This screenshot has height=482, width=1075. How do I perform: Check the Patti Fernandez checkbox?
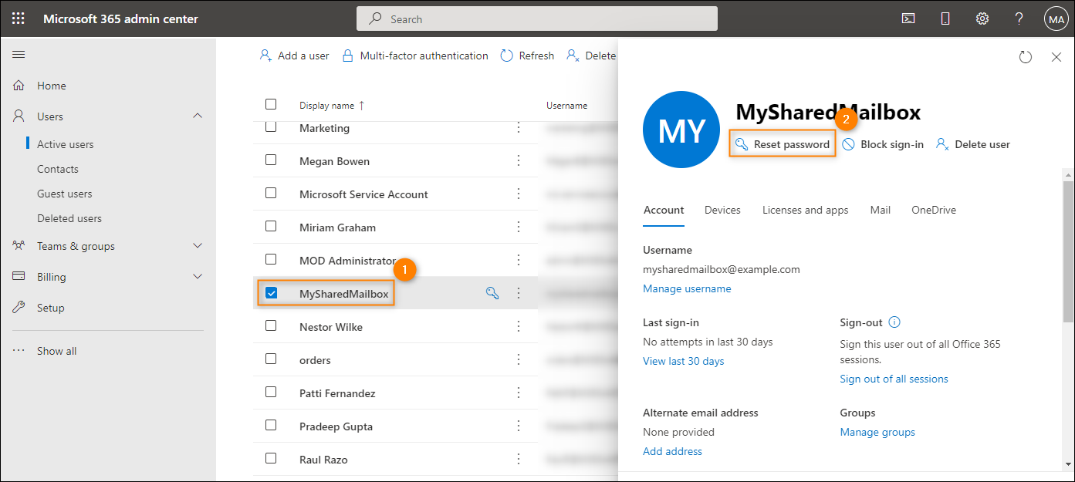pos(271,392)
